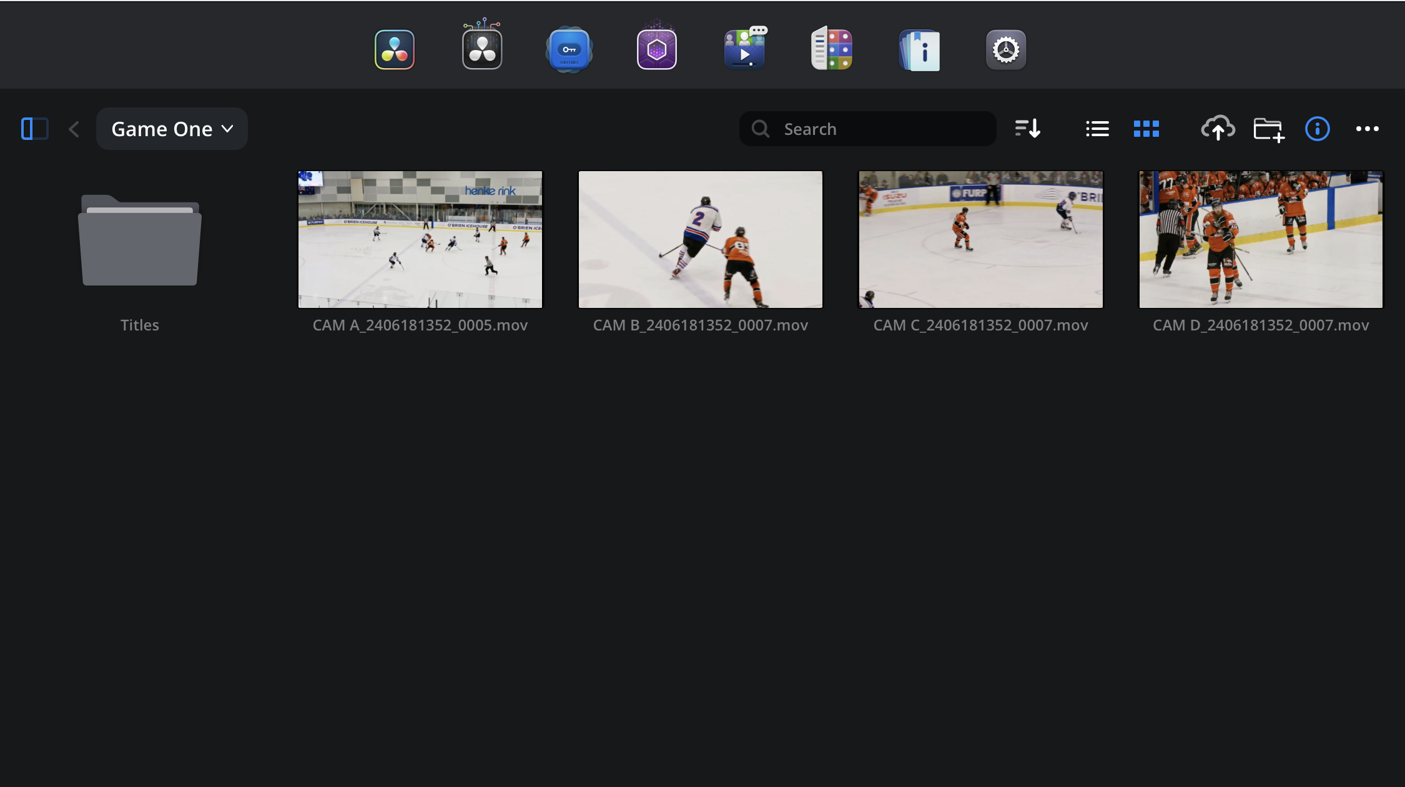Open the more options ellipsis menu
1405x787 pixels.
1367,129
